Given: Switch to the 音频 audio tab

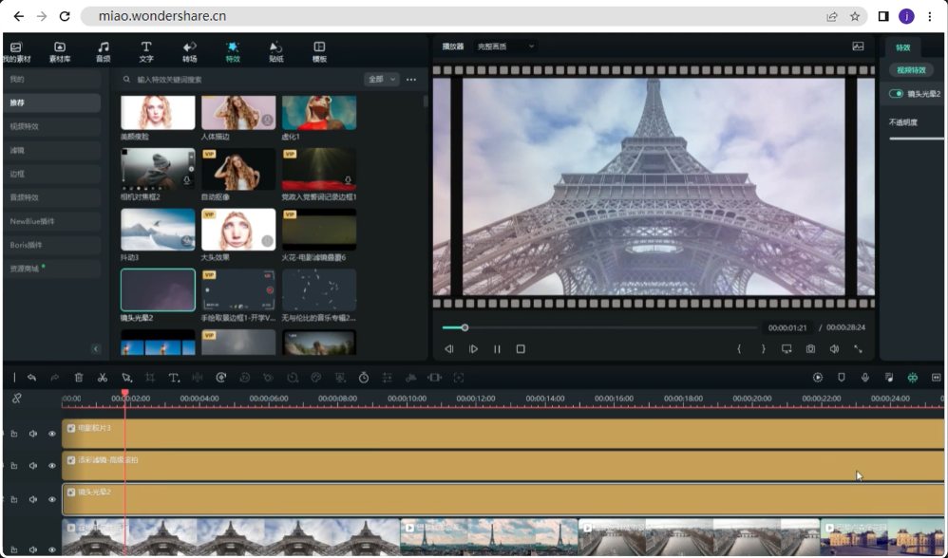Looking at the screenshot, I should pyautogui.click(x=104, y=52).
